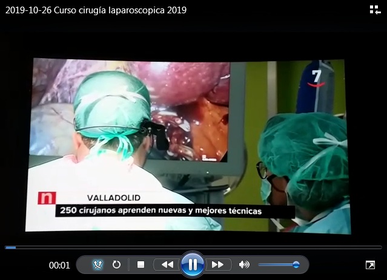Click the red 'n' news logo in video
This screenshot has height=280, width=387.
pos(47,198)
